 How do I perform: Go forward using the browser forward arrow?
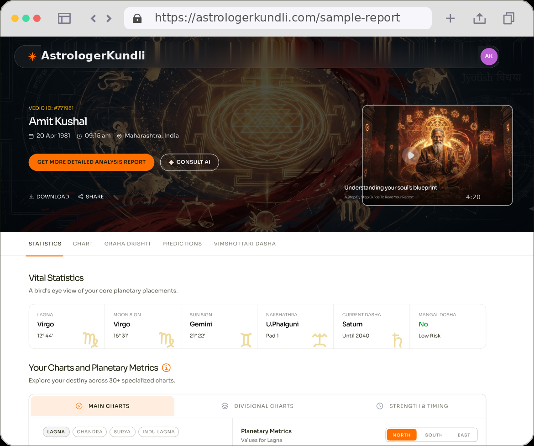[x=109, y=18]
